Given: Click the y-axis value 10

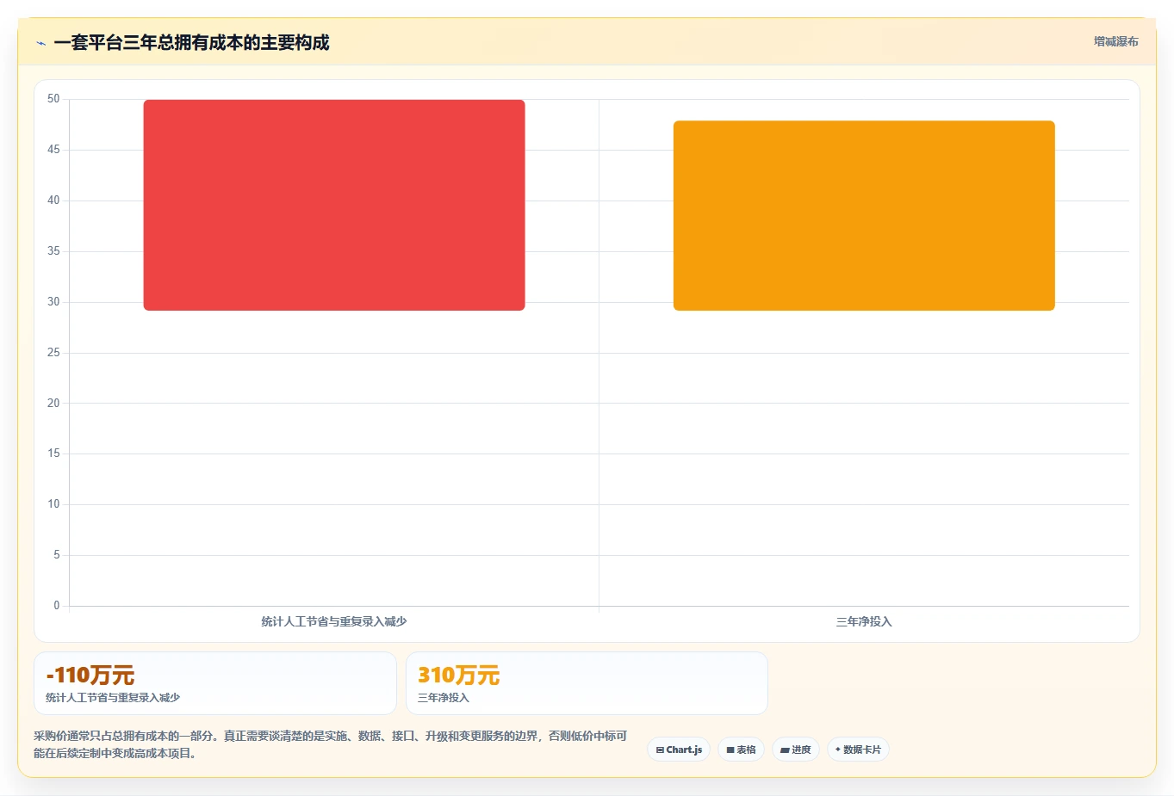Looking at the screenshot, I should click(x=53, y=504).
